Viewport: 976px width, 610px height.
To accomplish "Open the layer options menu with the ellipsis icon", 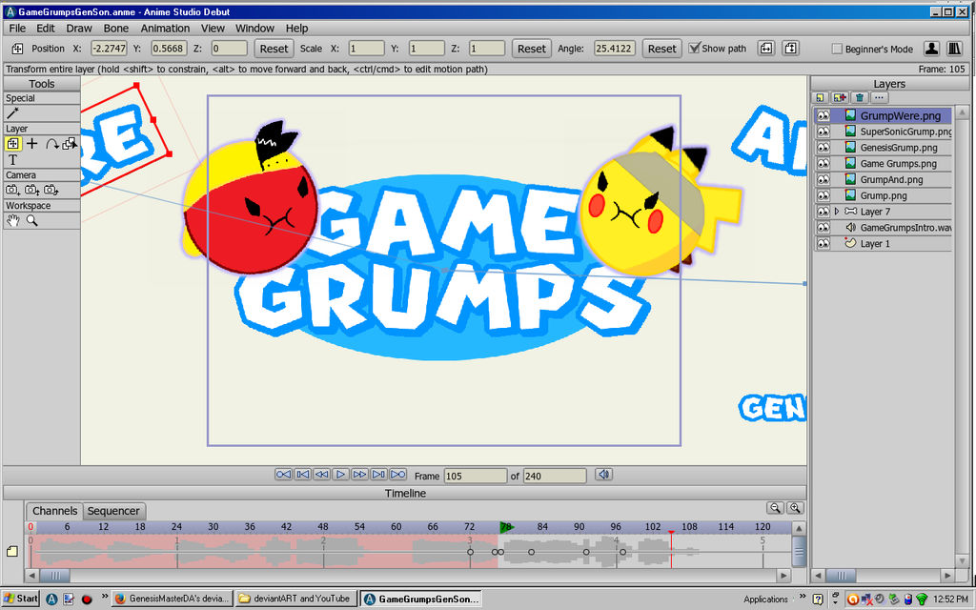I will (879, 97).
